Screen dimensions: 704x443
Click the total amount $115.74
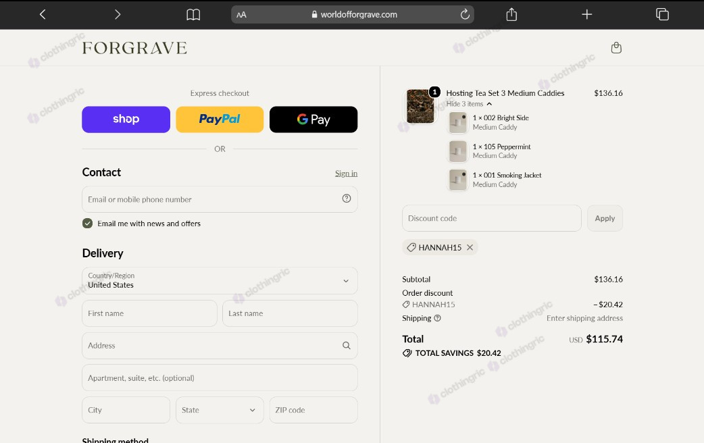[x=604, y=339]
